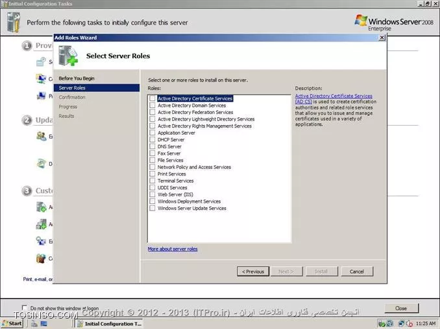Go to the Results wizard step
Viewport: 440px width, 329px height.
(66, 116)
